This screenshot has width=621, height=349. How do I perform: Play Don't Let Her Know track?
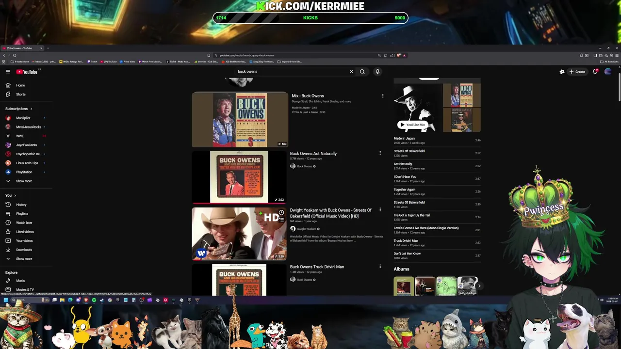(437, 255)
